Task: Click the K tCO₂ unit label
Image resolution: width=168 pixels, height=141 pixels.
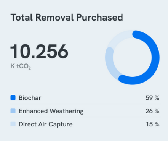Action: pyautogui.click(x=21, y=66)
